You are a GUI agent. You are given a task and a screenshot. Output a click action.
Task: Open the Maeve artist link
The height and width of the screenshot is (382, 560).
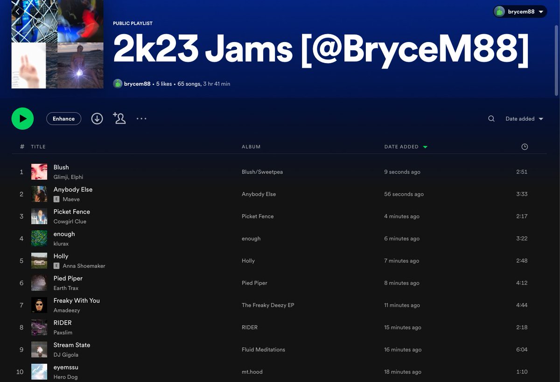[x=71, y=199]
